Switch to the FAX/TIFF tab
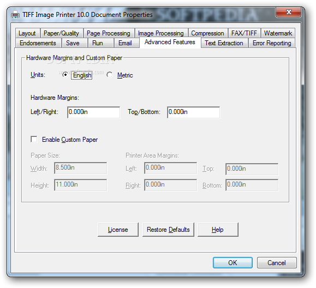The width and height of the screenshot is (316, 288). coord(244,33)
